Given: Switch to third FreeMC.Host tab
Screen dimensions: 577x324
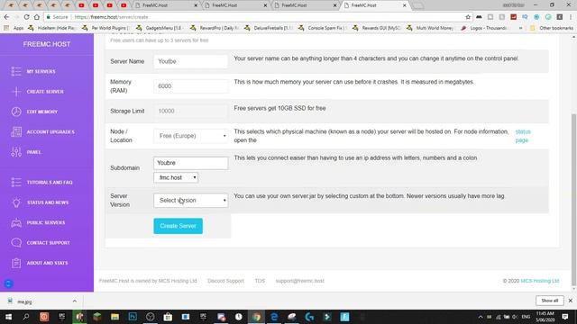Looking at the screenshot, I should (x=305, y=5).
